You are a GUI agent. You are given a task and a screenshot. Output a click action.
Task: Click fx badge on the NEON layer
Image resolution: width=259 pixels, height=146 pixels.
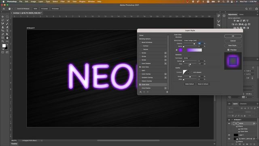point(254,123)
